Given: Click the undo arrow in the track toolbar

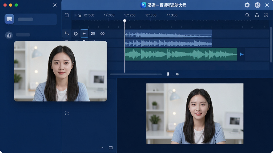Looking at the screenshot, I should (x=67, y=33).
